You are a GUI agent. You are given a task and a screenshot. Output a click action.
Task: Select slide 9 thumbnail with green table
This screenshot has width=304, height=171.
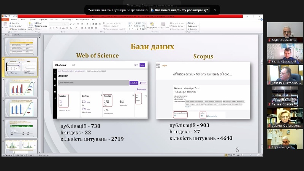(x=21, y=129)
